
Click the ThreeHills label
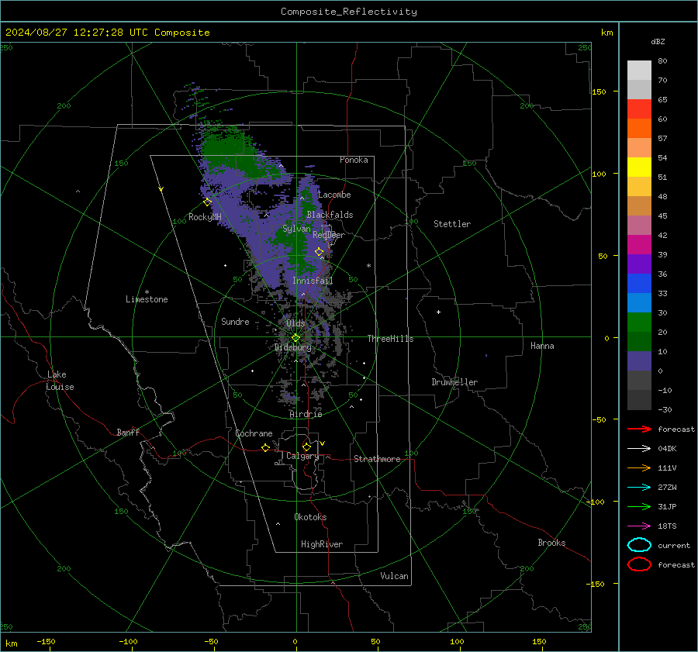(390, 339)
